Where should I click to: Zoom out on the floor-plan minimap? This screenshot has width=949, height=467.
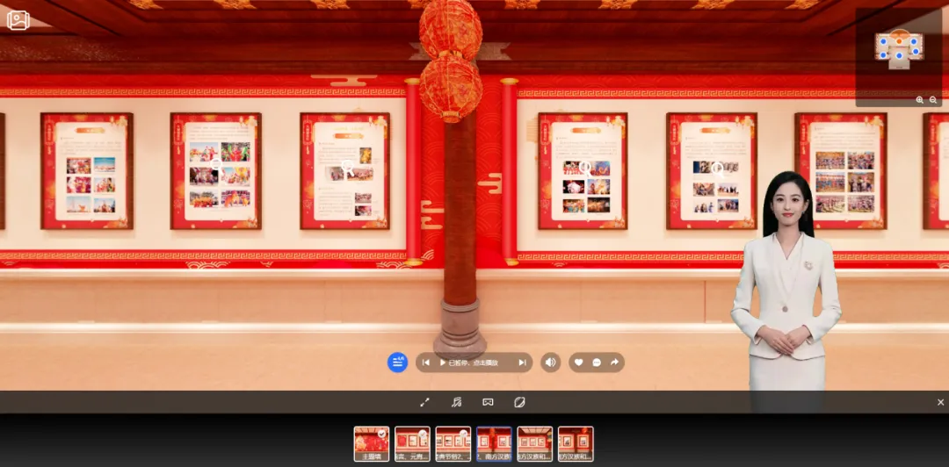[932, 100]
